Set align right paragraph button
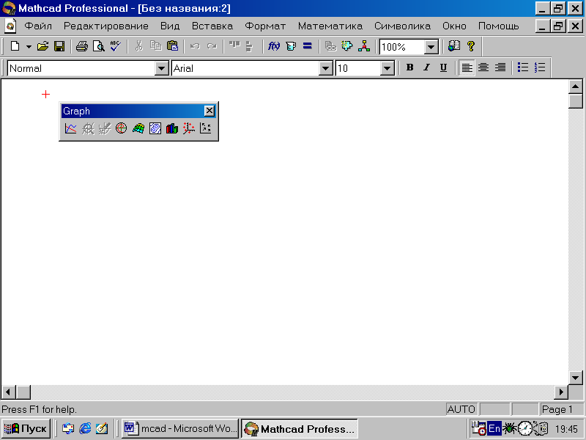Screen dimensions: 586x440 click(500, 67)
